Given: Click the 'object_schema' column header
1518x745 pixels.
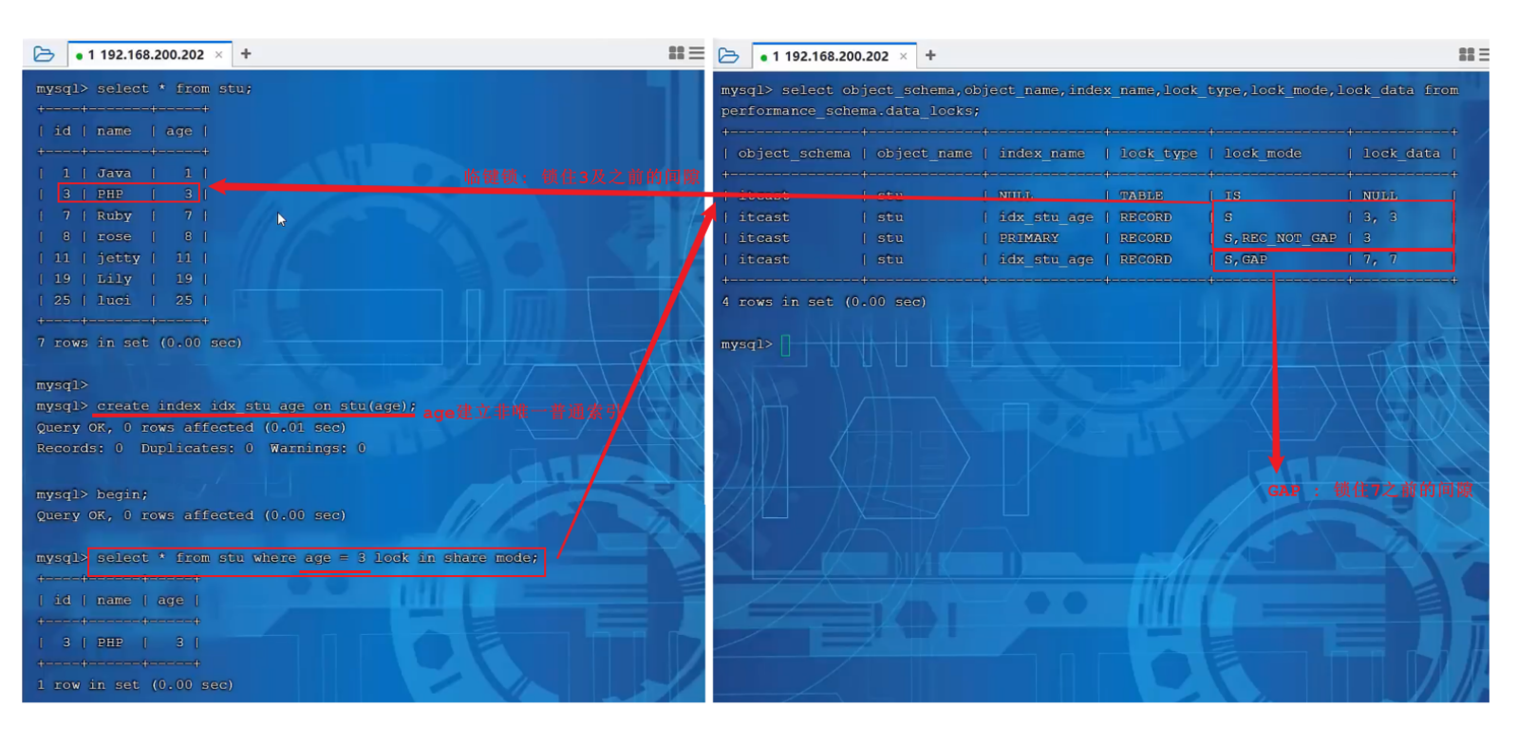Looking at the screenshot, I should (x=794, y=154).
